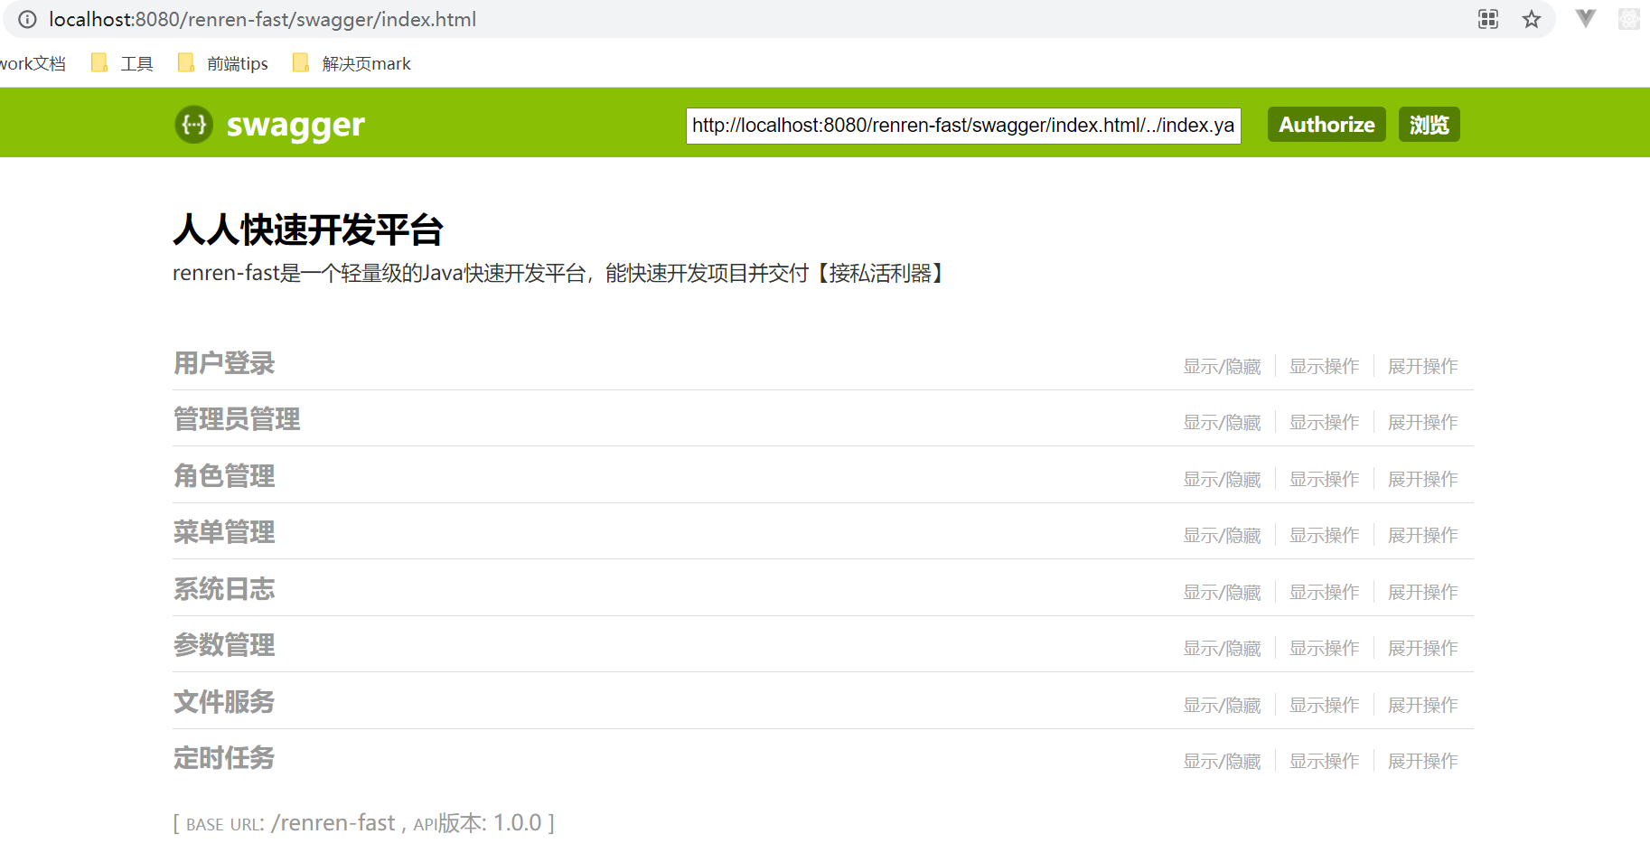Toggle 显示/隐藏 for 管理员管理
The image size is (1650, 862).
point(1223,422)
